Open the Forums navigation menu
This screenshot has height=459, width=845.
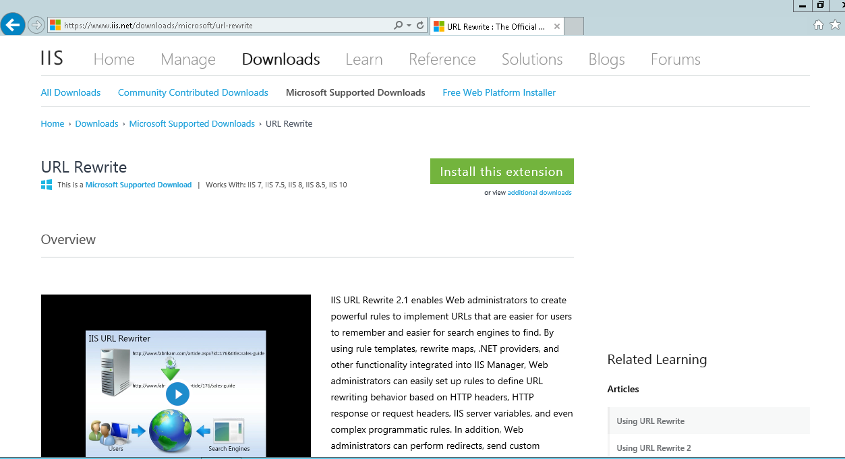[x=676, y=59]
